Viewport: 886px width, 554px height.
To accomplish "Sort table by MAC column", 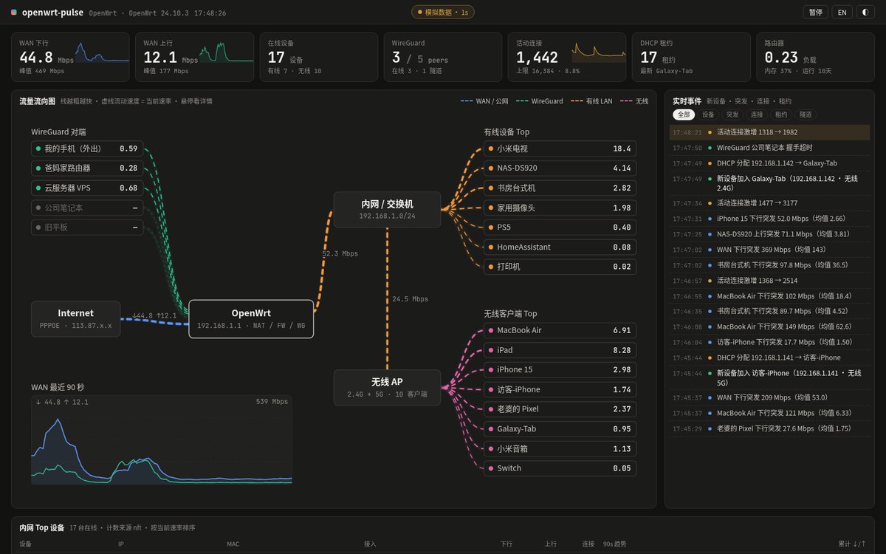I will click(x=233, y=544).
